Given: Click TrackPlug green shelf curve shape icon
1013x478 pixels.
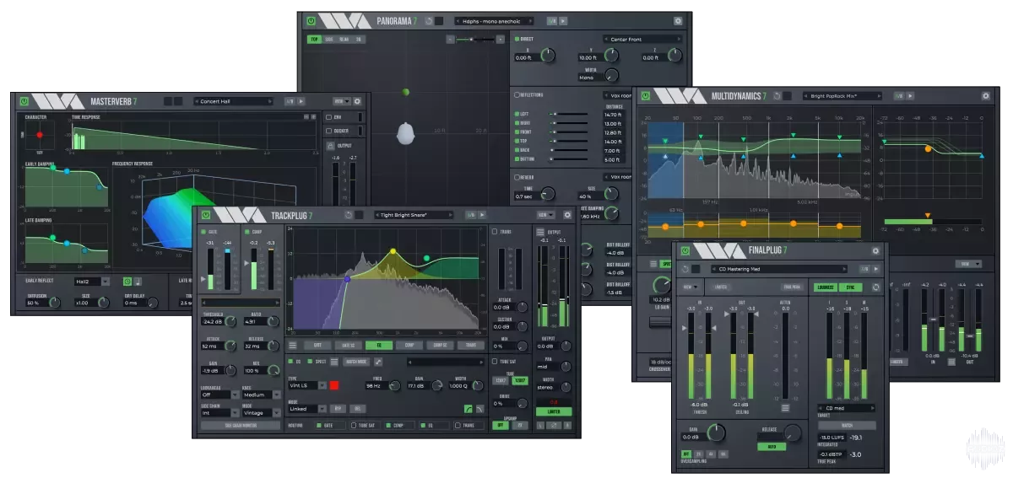Looking at the screenshot, I should click(469, 408).
